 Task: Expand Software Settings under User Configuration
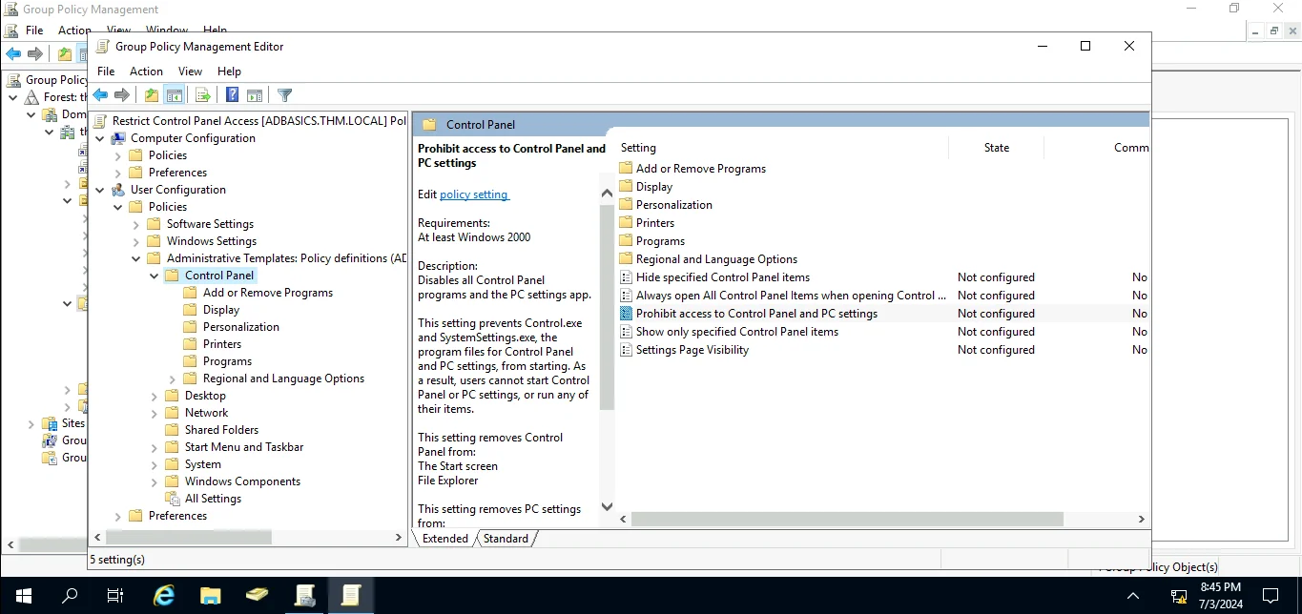(136, 224)
